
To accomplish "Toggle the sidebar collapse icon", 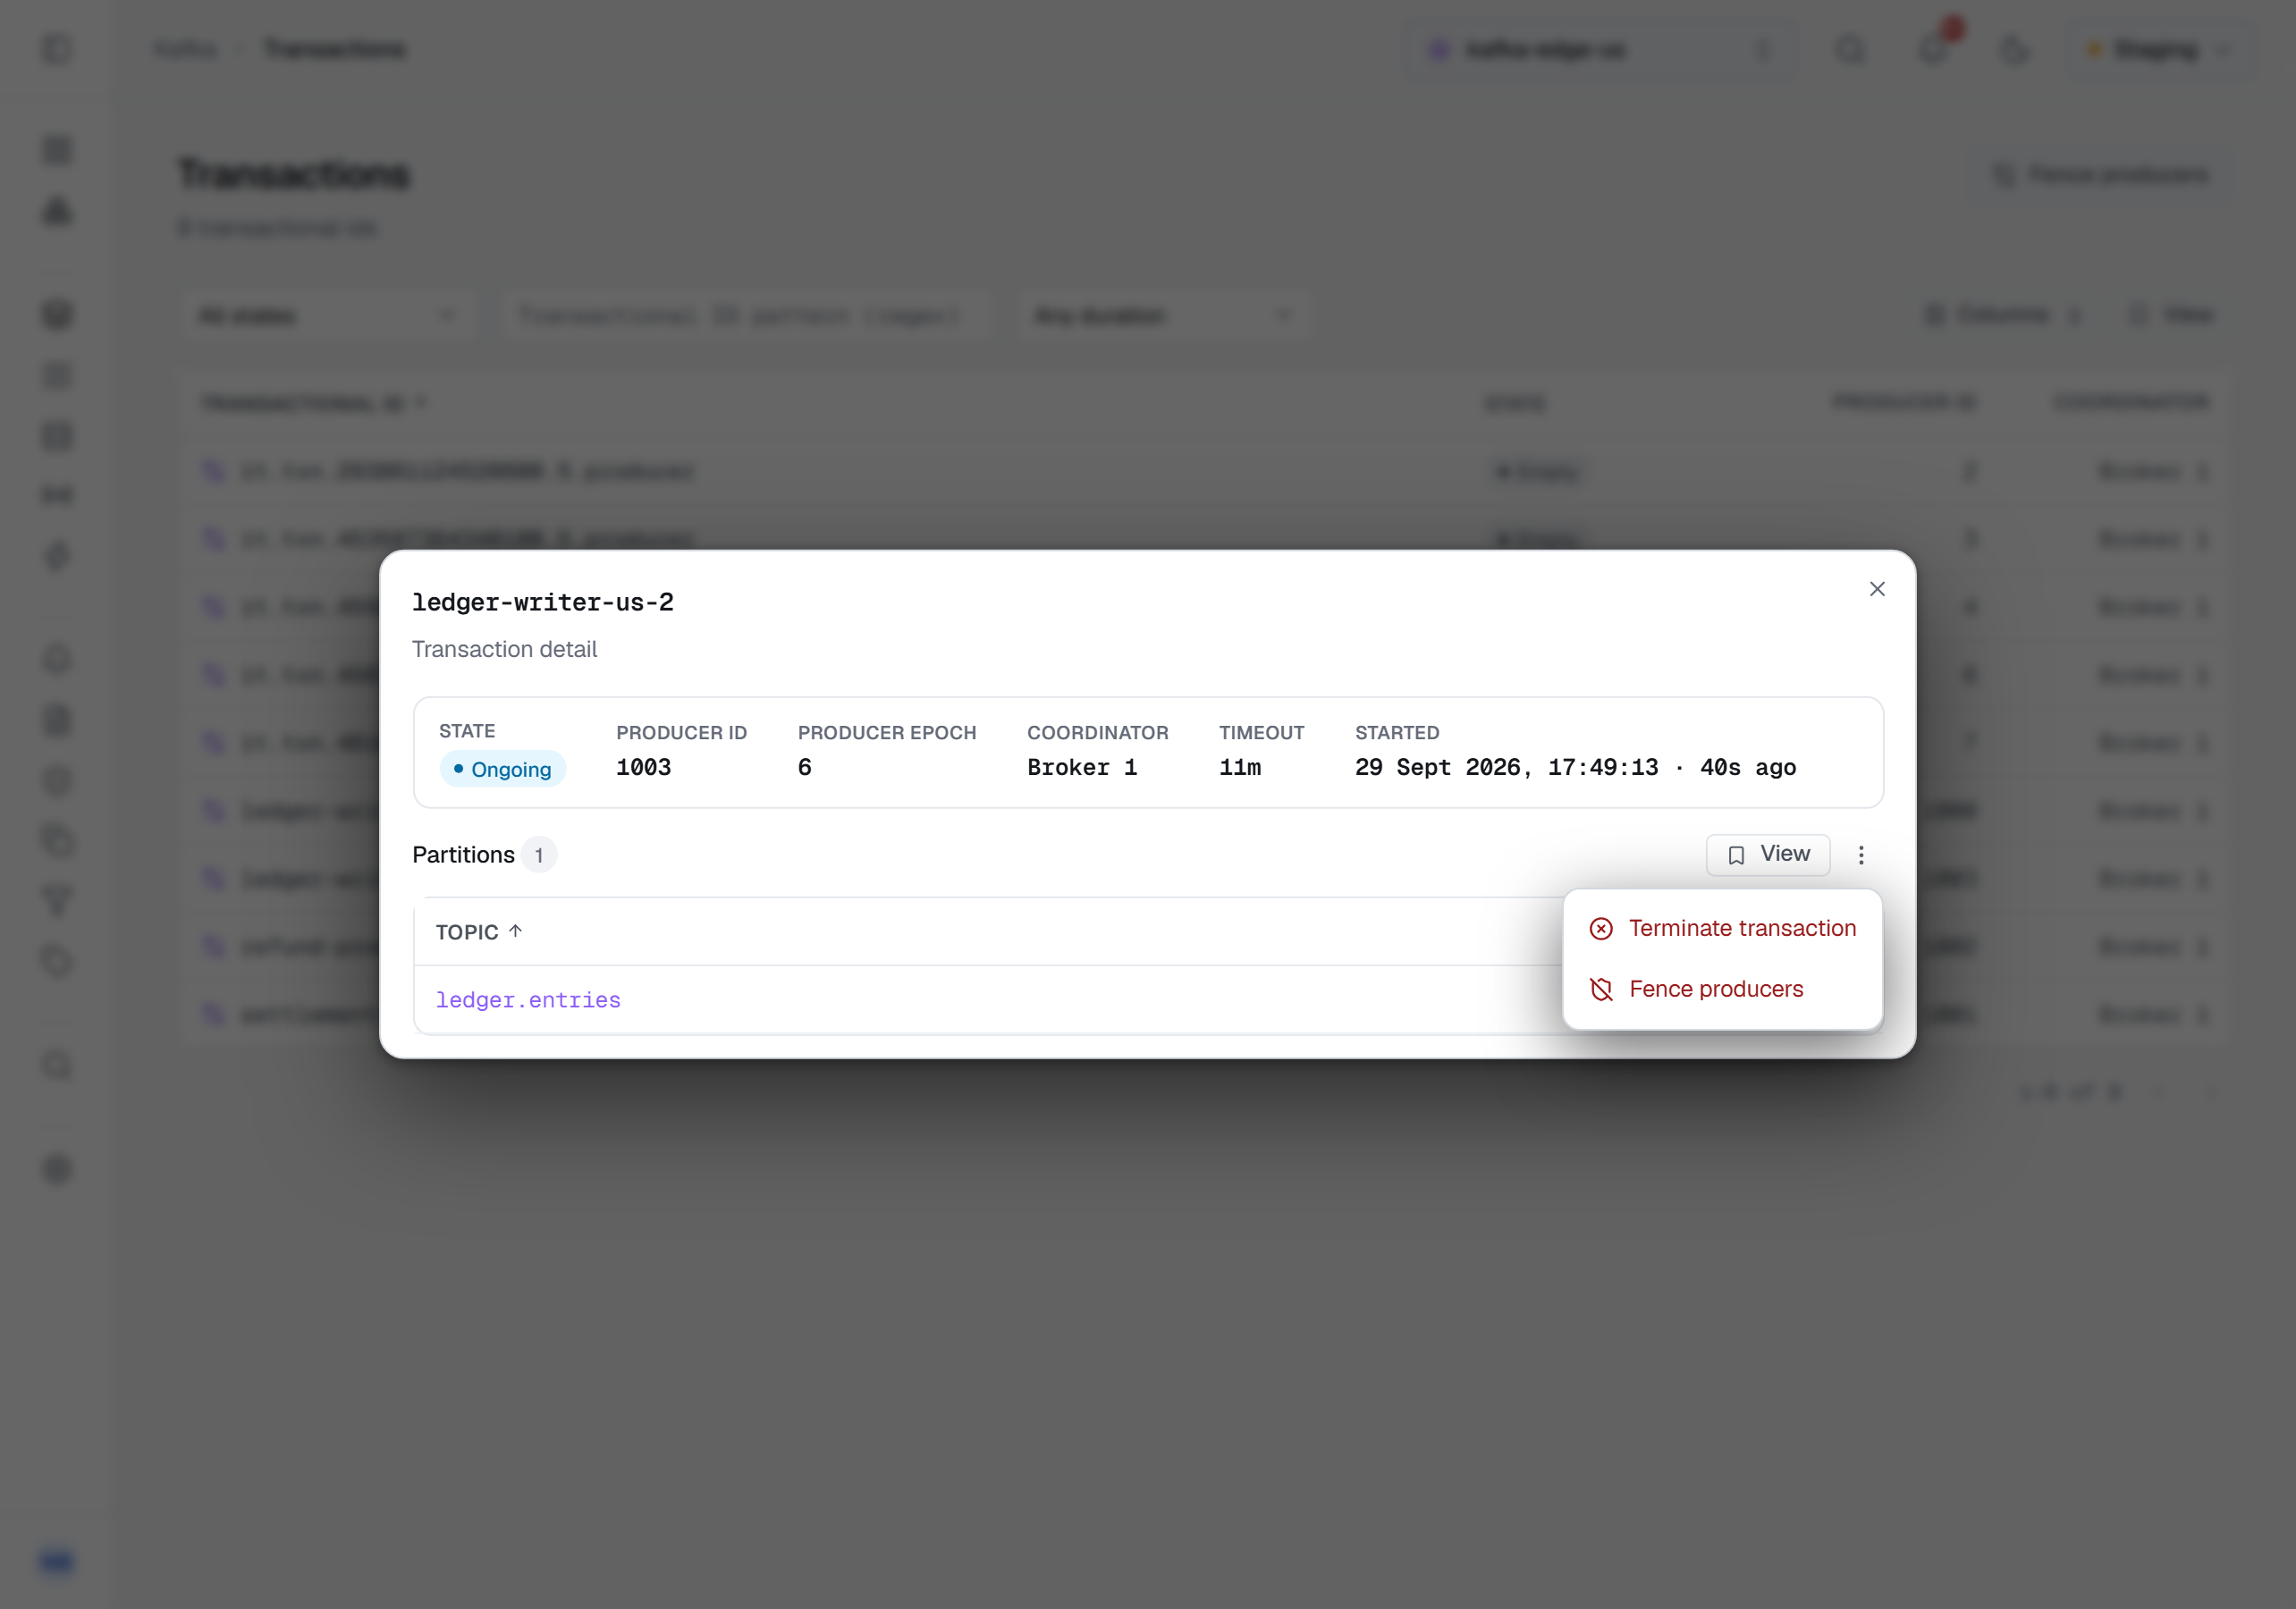I will [58, 49].
